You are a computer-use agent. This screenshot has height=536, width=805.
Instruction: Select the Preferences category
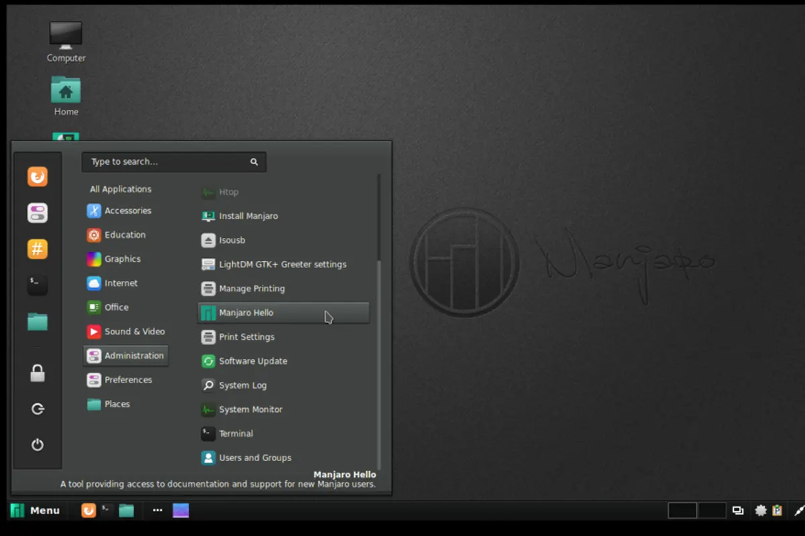[127, 380]
